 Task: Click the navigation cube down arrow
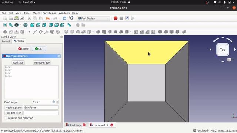coord(223,62)
